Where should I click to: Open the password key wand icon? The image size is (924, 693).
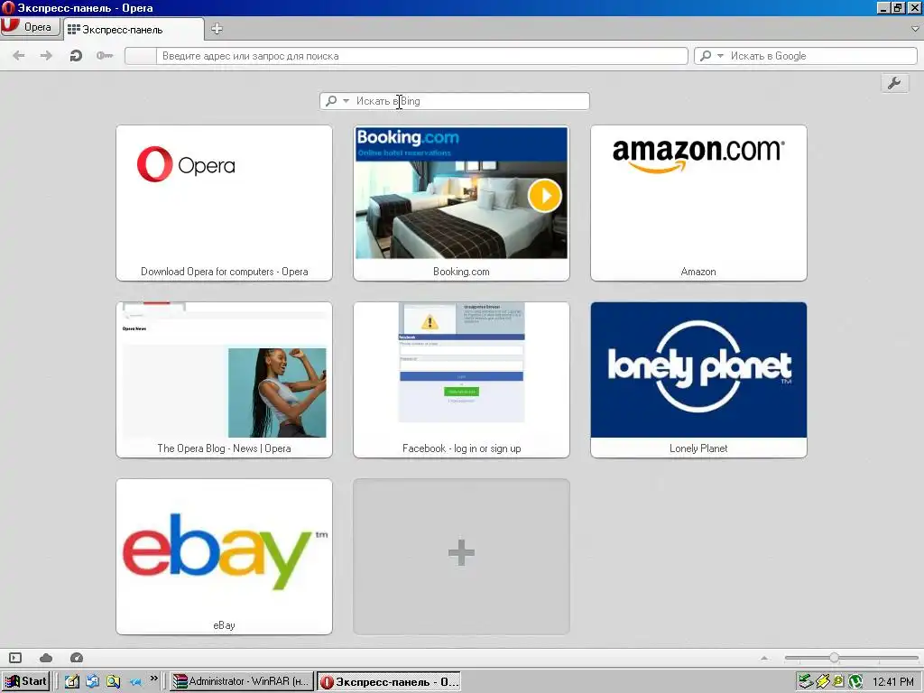pos(105,55)
